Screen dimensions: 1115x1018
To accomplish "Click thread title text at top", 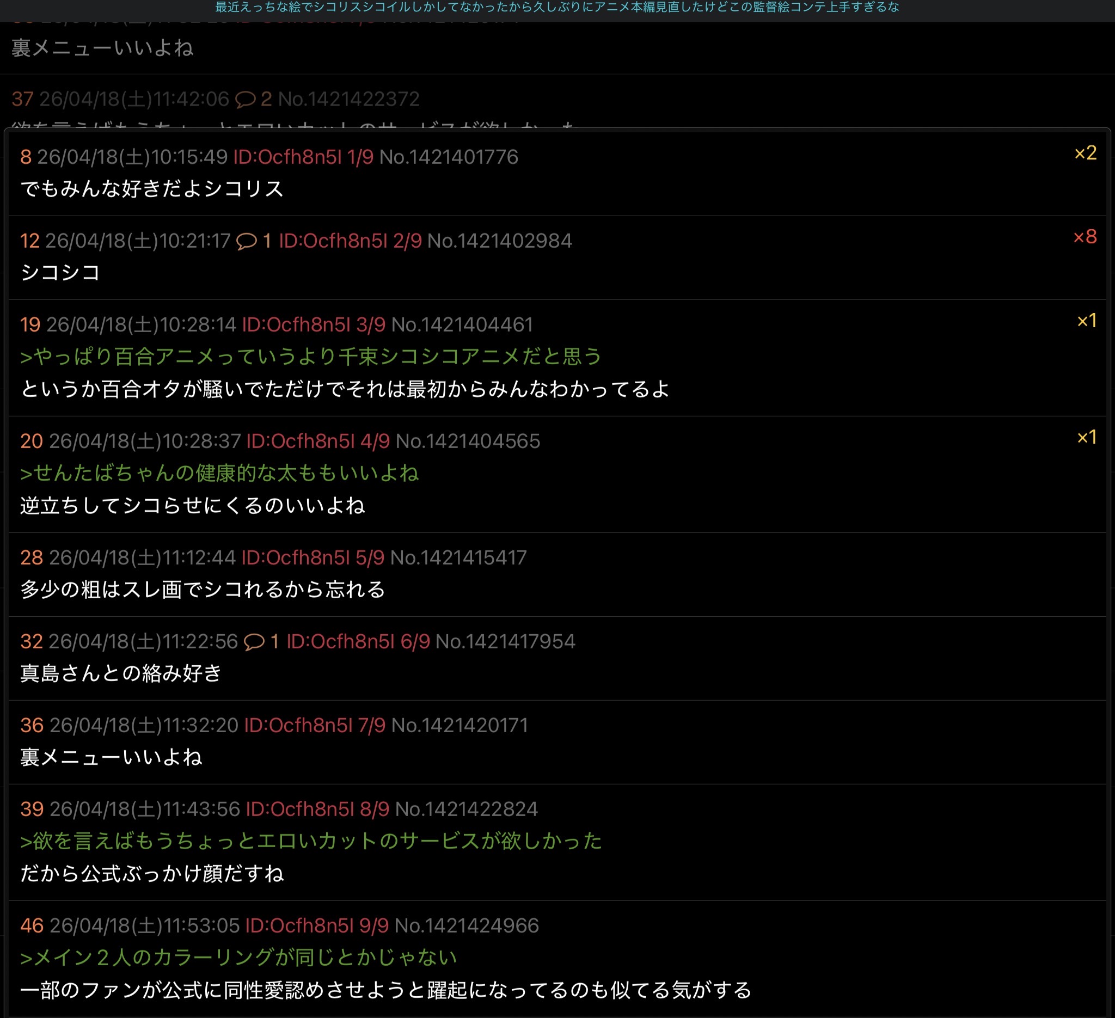I will coord(557,7).
